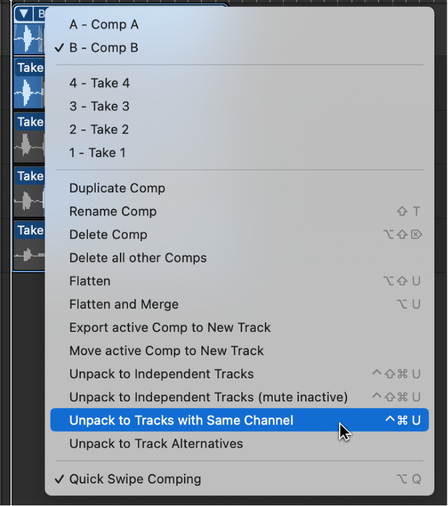The width and height of the screenshot is (448, 506).
Task: Select 2 - Take 2
Action: 97,129
